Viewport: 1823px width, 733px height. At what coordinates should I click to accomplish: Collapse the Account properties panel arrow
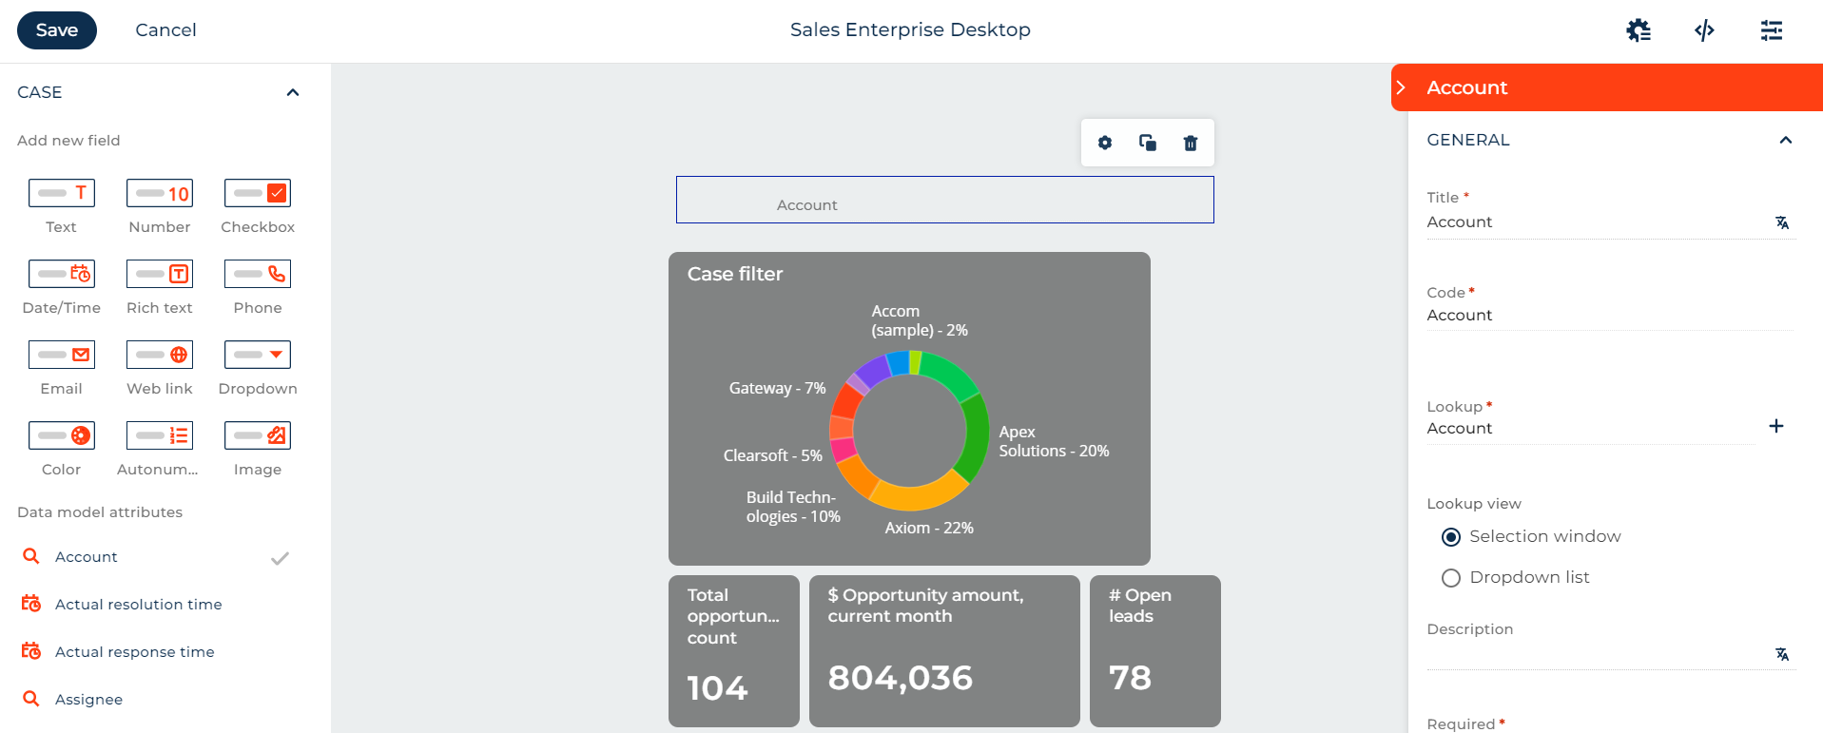pyautogui.click(x=1401, y=87)
